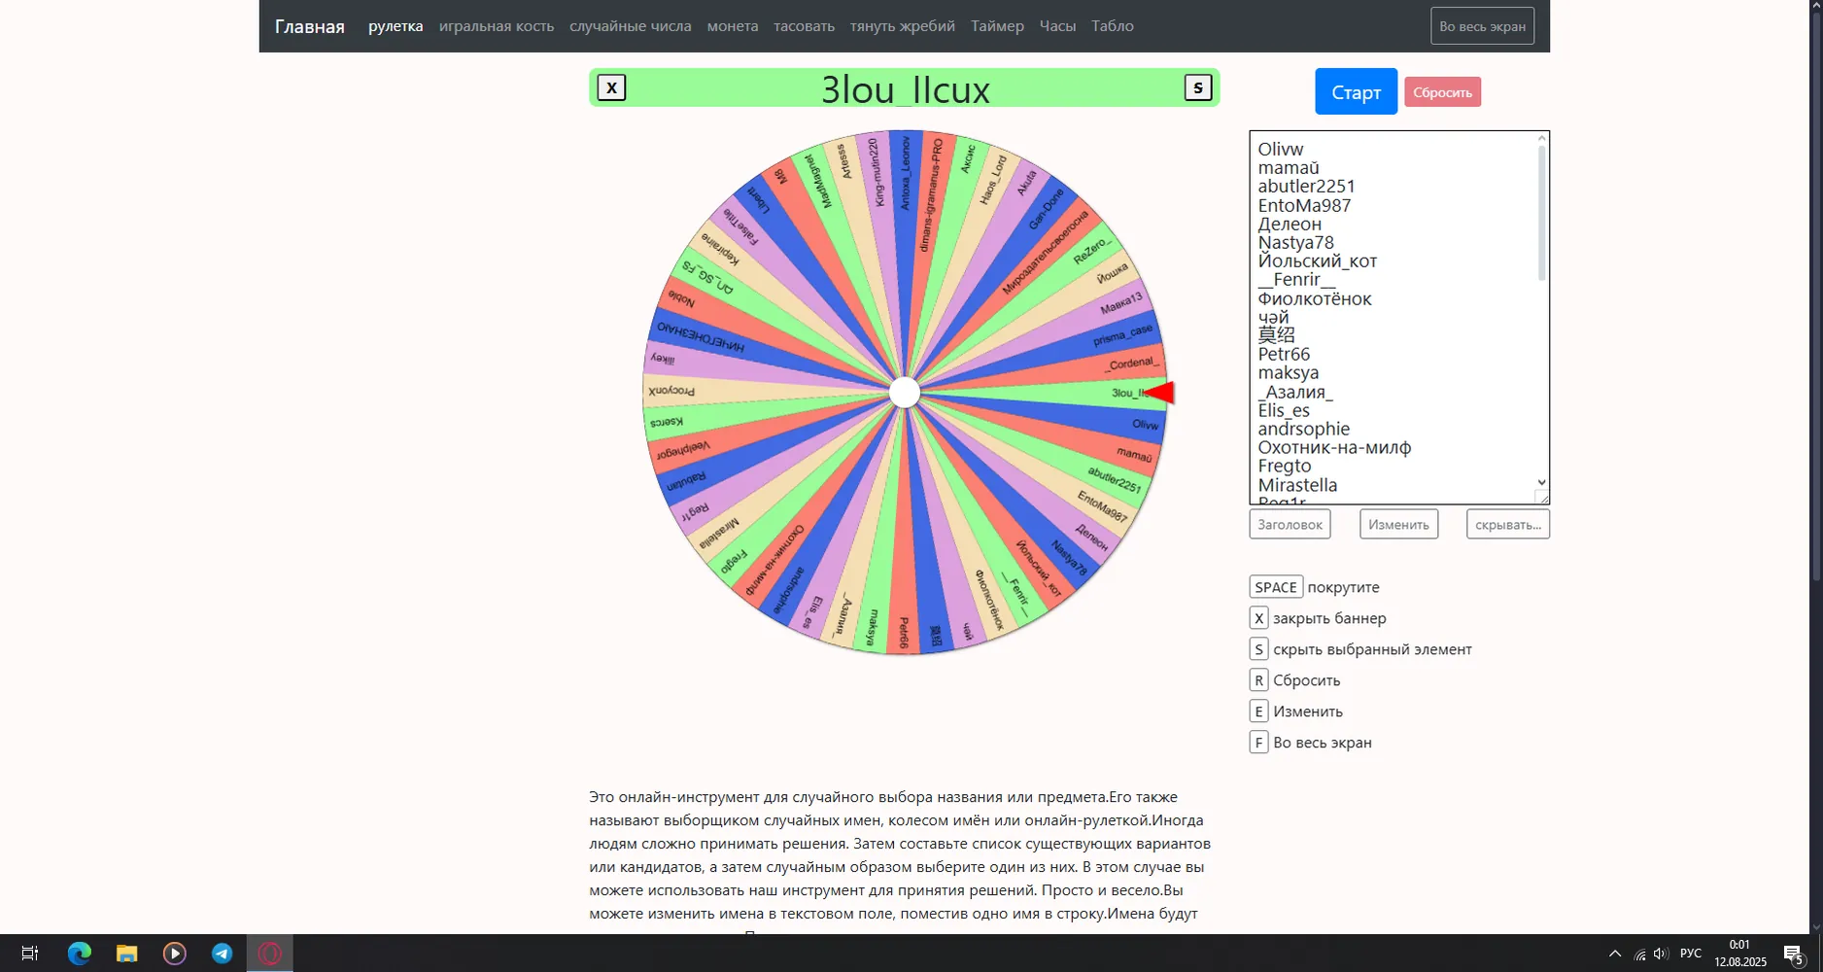Open volume tray icon

[x=1661, y=954]
